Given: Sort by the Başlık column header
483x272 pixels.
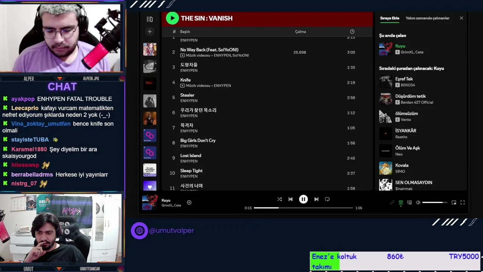Looking at the screenshot, I should point(185,32).
